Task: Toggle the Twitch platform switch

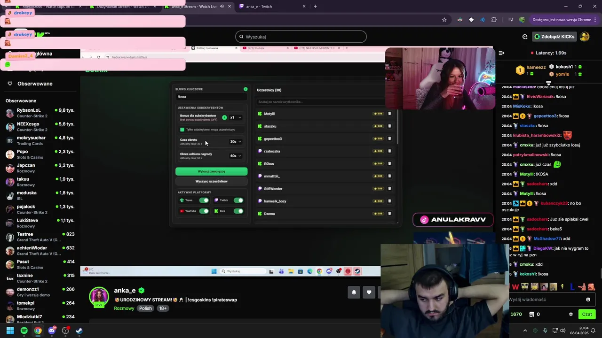Action: click(x=238, y=200)
